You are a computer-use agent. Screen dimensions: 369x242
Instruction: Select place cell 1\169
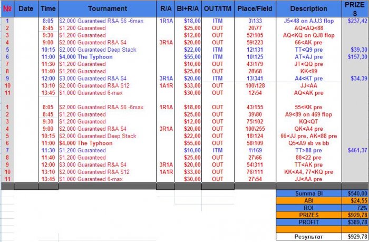255,150
